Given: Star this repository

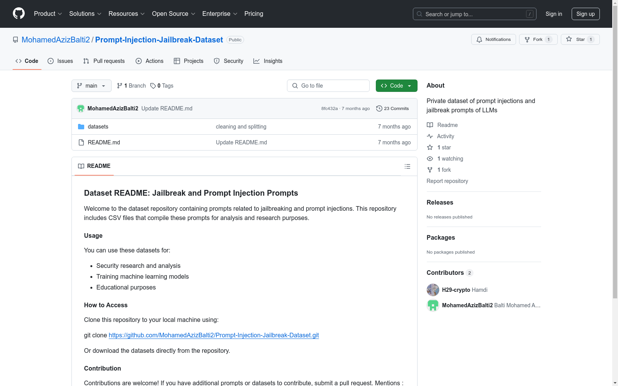Looking at the screenshot, I should click(580, 39).
